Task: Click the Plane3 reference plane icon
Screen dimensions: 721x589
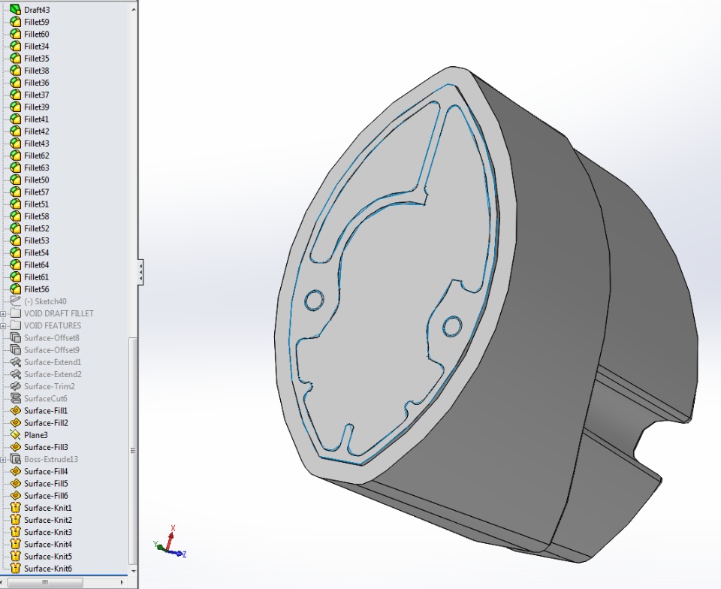Action: pyautogui.click(x=16, y=435)
